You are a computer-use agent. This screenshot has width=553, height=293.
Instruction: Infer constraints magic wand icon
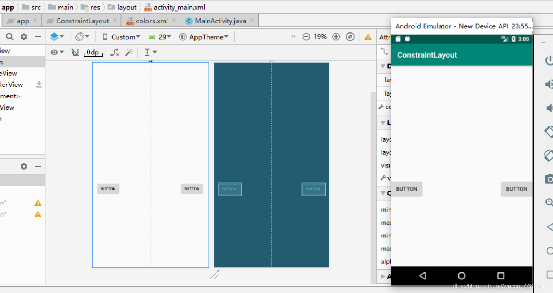(x=129, y=52)
